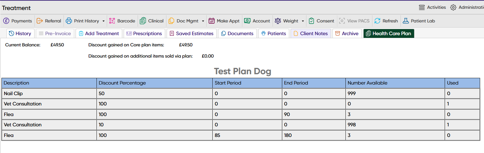Click the Add Treatment tab button
Viewport: 484px width, 153px height.
point(99,34)
